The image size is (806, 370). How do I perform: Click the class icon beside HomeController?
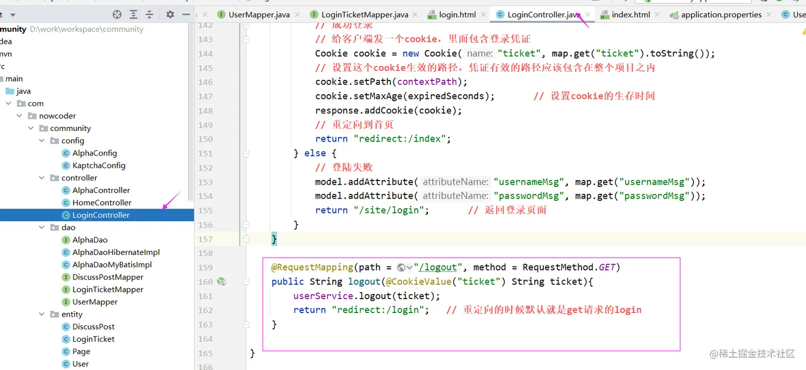pos(66,203)
